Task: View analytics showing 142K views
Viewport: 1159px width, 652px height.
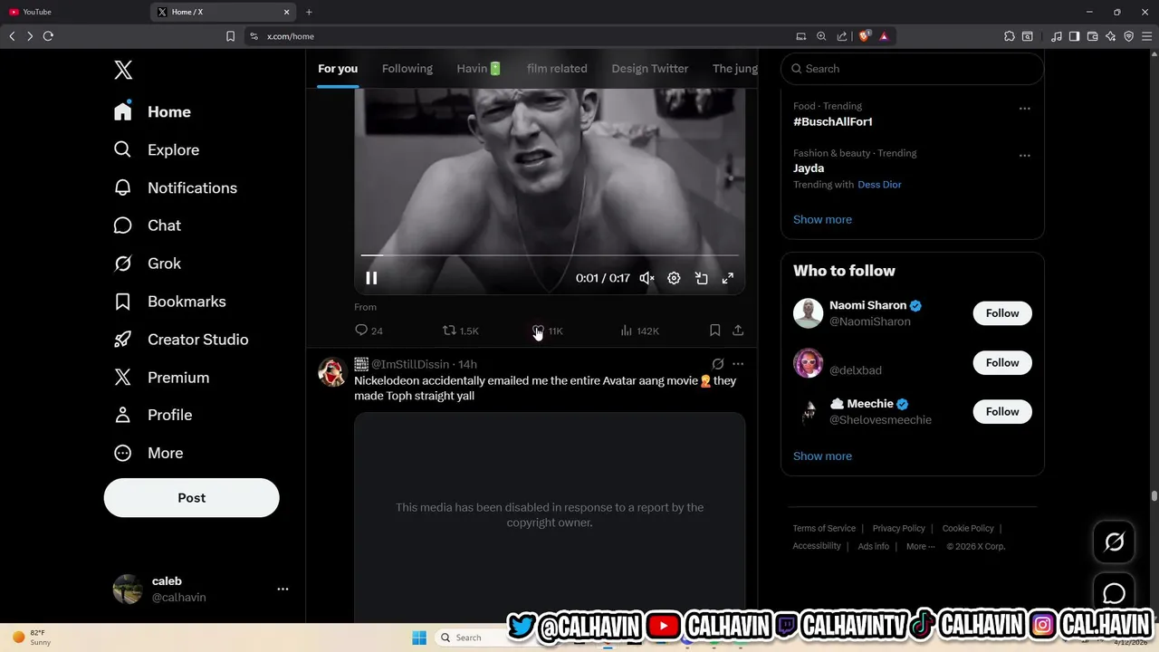Action: point(639,331)
